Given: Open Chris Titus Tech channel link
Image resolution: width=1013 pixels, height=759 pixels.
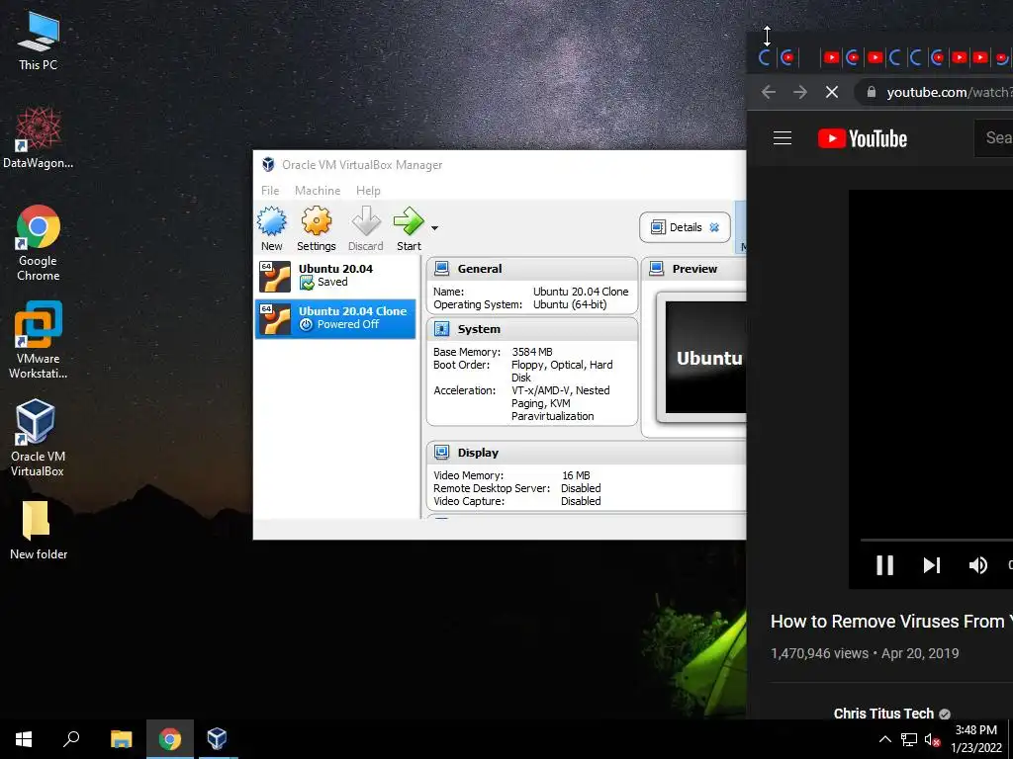Looking at the screenshot, I should tap(883, 714).
